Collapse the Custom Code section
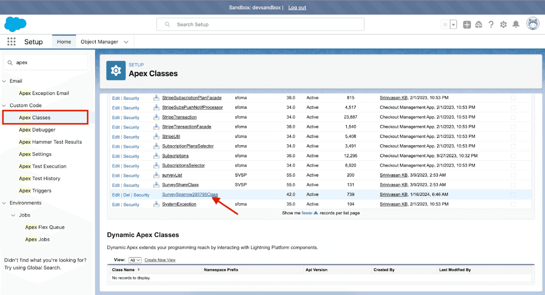 [x=4, y=105]
